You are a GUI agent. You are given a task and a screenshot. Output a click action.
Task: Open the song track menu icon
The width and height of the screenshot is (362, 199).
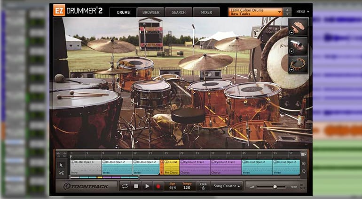coord(304,155)
